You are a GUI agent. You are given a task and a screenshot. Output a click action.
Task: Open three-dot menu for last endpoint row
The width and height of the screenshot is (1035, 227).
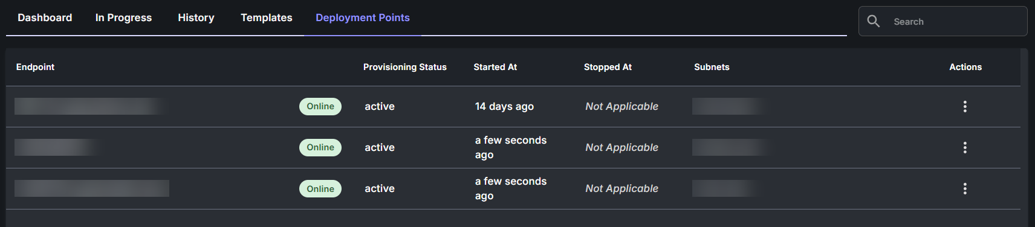(965, 188)
